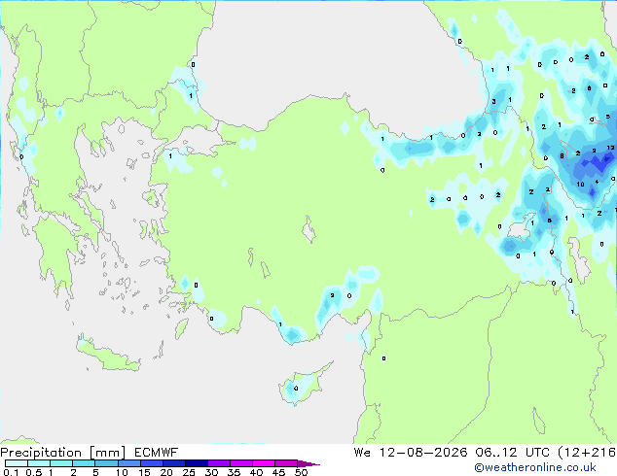Click the legend scale value '0.1'

(x=11, y=472)
